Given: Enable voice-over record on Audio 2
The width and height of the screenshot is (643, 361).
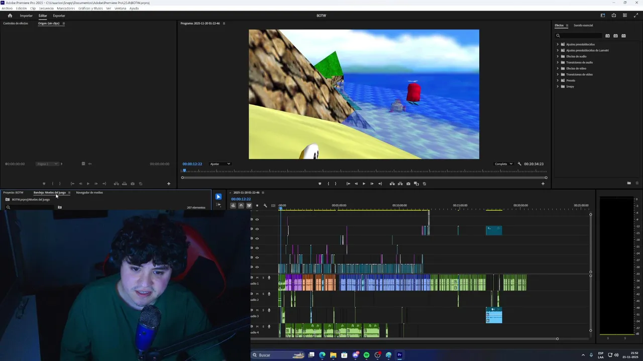Looking at the screenshot, I should tap(269, 294).
